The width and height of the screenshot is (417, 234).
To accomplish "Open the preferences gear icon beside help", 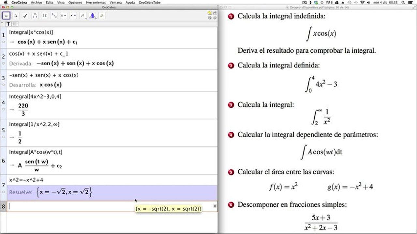I will (x=215, y=18).
